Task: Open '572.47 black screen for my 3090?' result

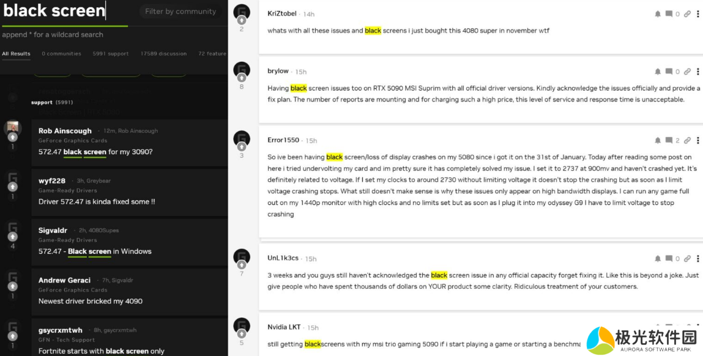Action: pos(95,152)
